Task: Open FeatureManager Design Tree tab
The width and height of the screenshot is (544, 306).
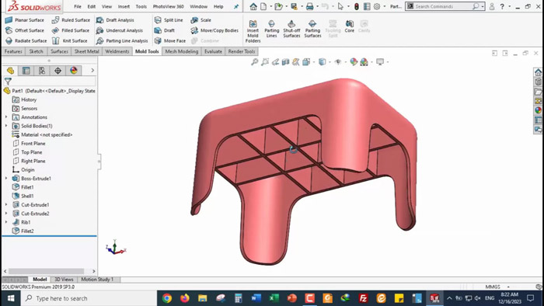Action: [x=10, y=71]
